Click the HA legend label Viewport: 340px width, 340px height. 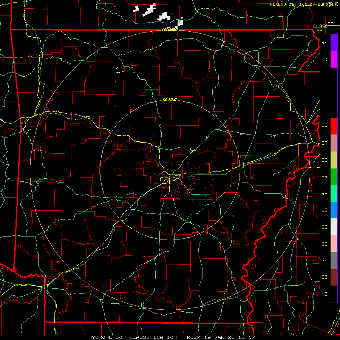click(324, 127)
